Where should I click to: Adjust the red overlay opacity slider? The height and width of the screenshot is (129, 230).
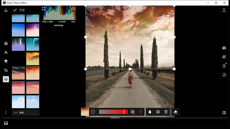114,112
